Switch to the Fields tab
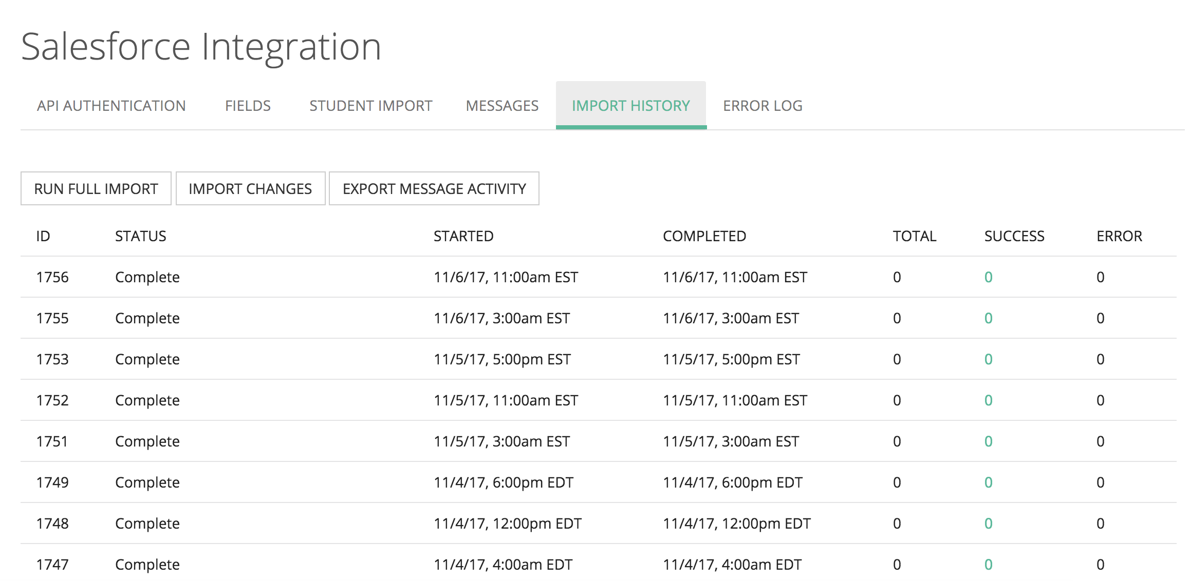Screen dimensions: 1190x581 (x=248, y=106)
